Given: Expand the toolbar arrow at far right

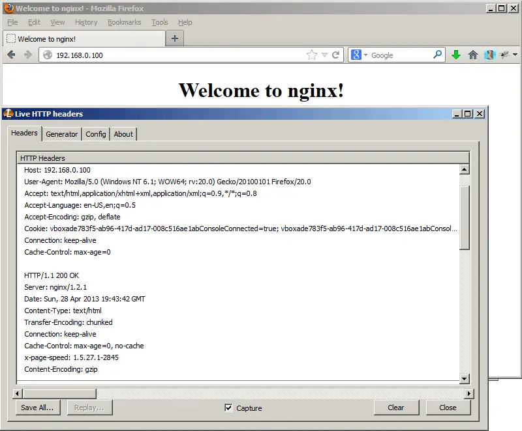Looking at the screenshot, I should click(x=515, y=55).
